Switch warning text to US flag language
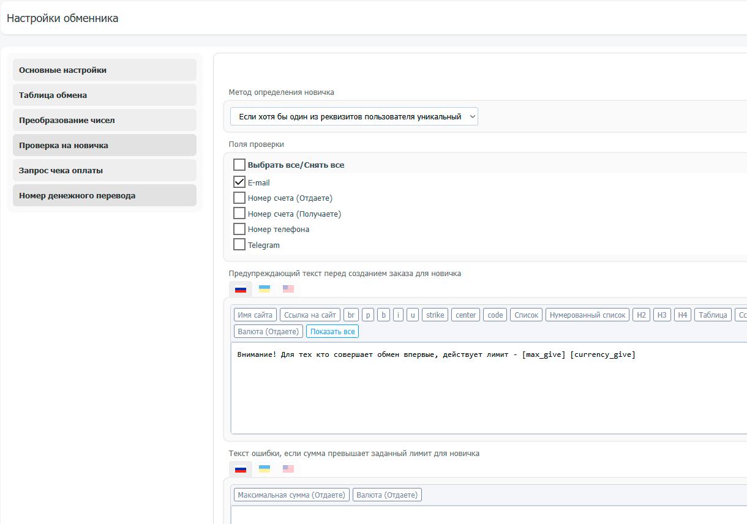Screen dimensions: 747x524 (x=288, y=289)
